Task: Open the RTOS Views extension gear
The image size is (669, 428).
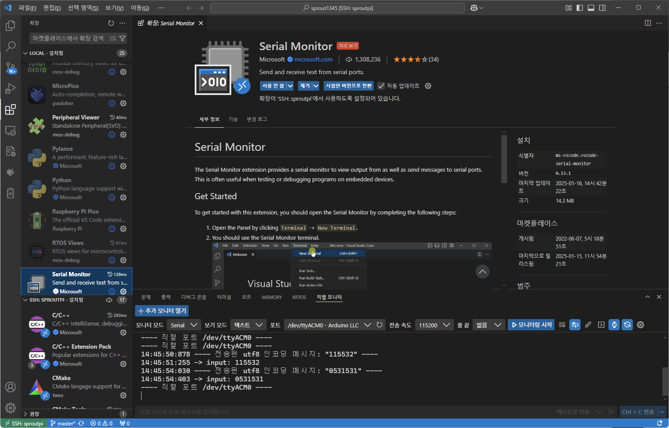Action: pyautogui.click(x=123, y=260)
